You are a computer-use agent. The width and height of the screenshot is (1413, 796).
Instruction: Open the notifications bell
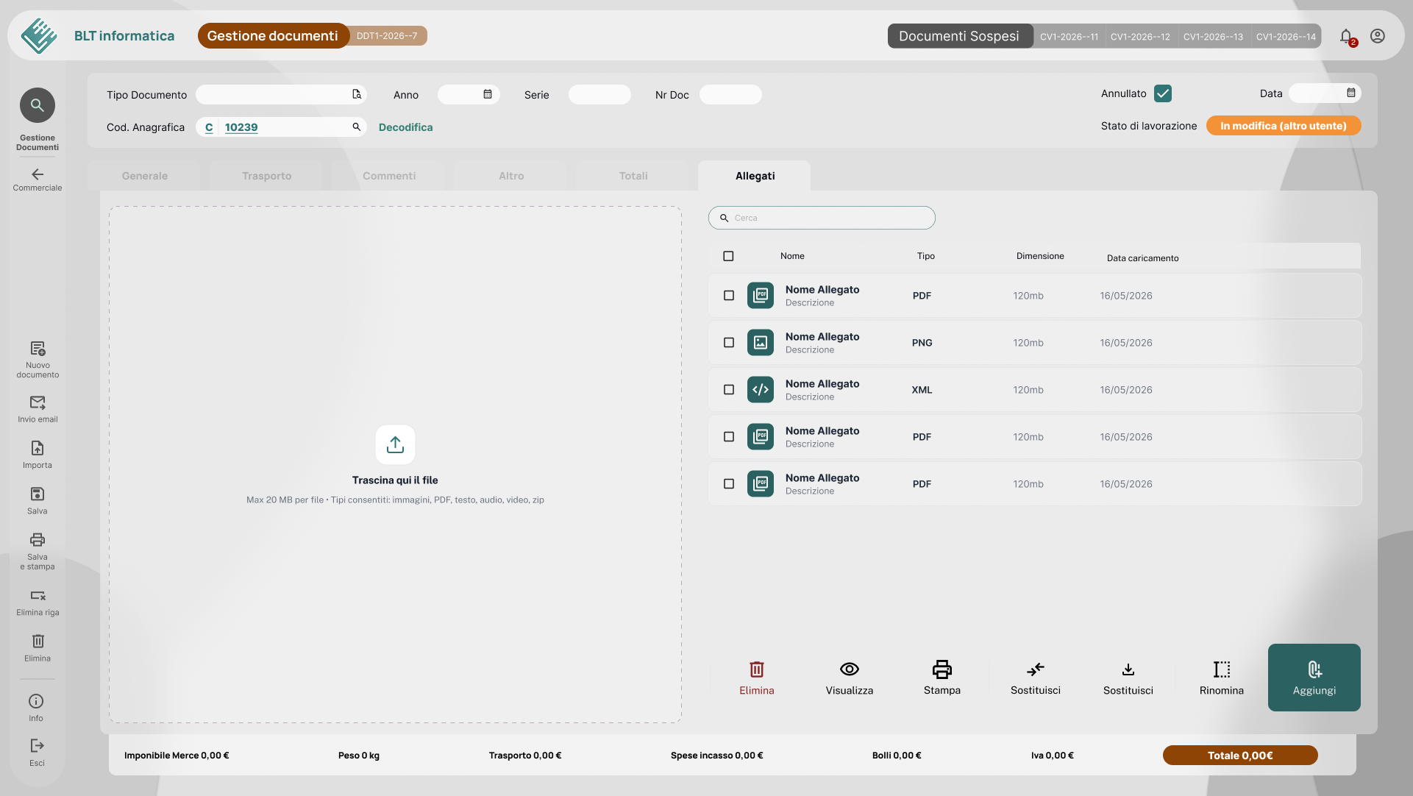point(1346,36)
